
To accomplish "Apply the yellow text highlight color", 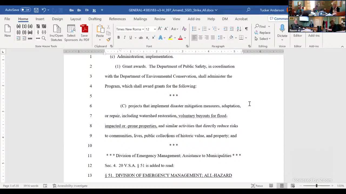I will pyautogui.click(x=170, y=37).
